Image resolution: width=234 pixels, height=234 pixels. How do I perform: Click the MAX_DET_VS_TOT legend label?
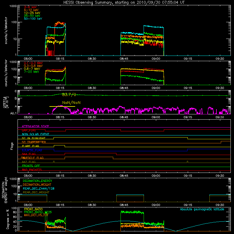pos(36,215)
